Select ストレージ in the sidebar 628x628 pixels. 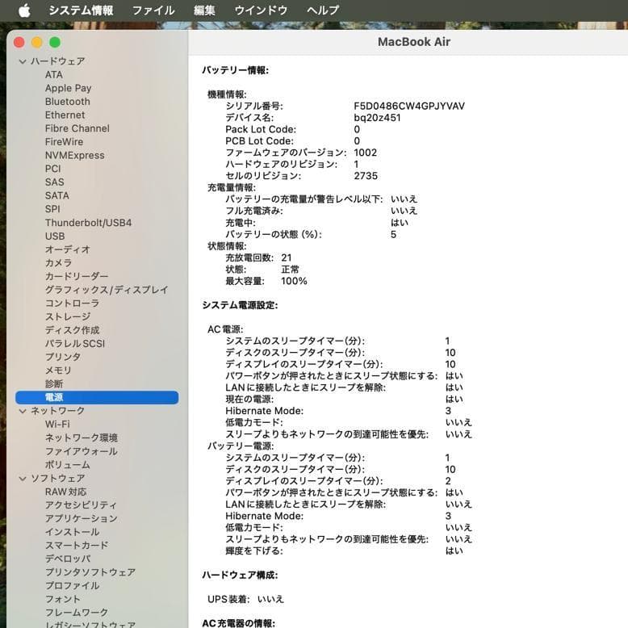click(68, 316)
